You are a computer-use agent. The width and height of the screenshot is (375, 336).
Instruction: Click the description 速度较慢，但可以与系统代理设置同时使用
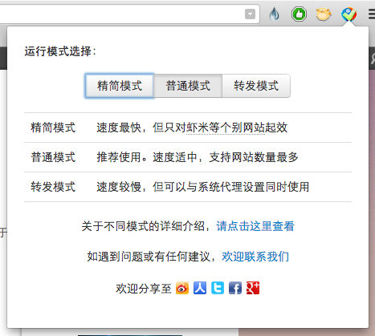(203, 187)
